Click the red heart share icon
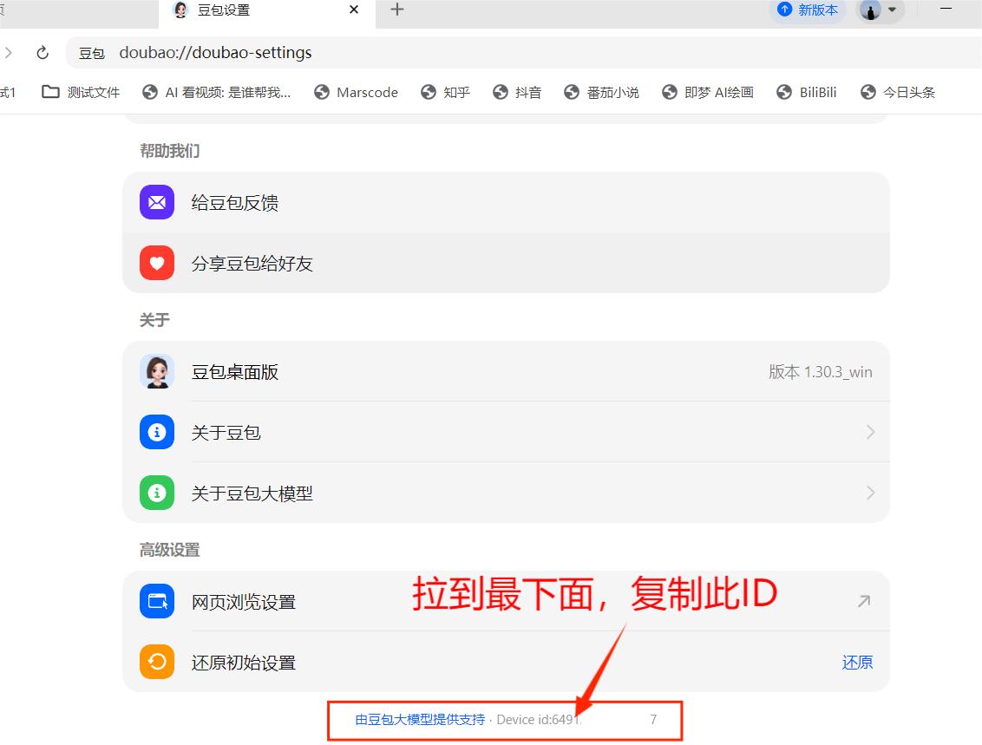 pyautogui.click(x=156, y=263)
